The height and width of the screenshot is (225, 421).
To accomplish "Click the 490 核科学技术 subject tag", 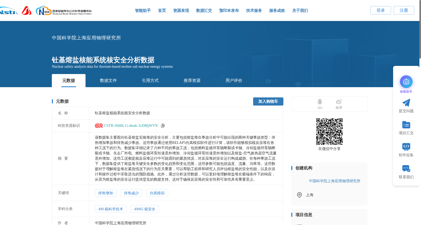I will click(x=111, y=209).
